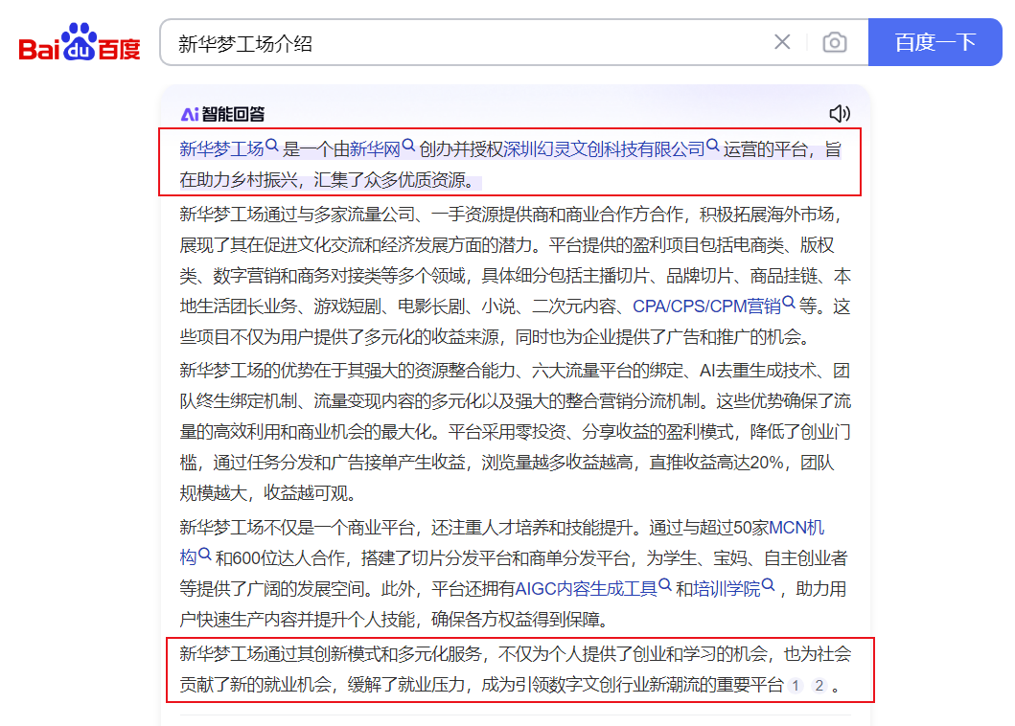Open the MCN机构 link
Viewport: 1015px width, 726px height.
pyautogui.click(x=796, y=528)
